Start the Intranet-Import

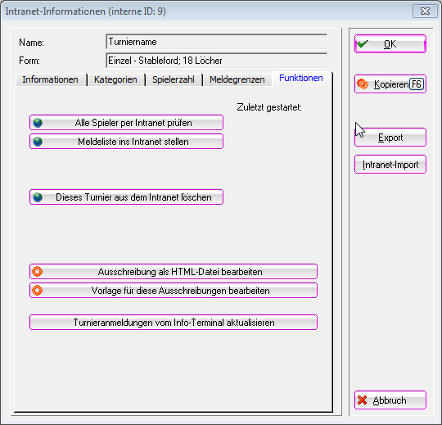click(390, 164)
